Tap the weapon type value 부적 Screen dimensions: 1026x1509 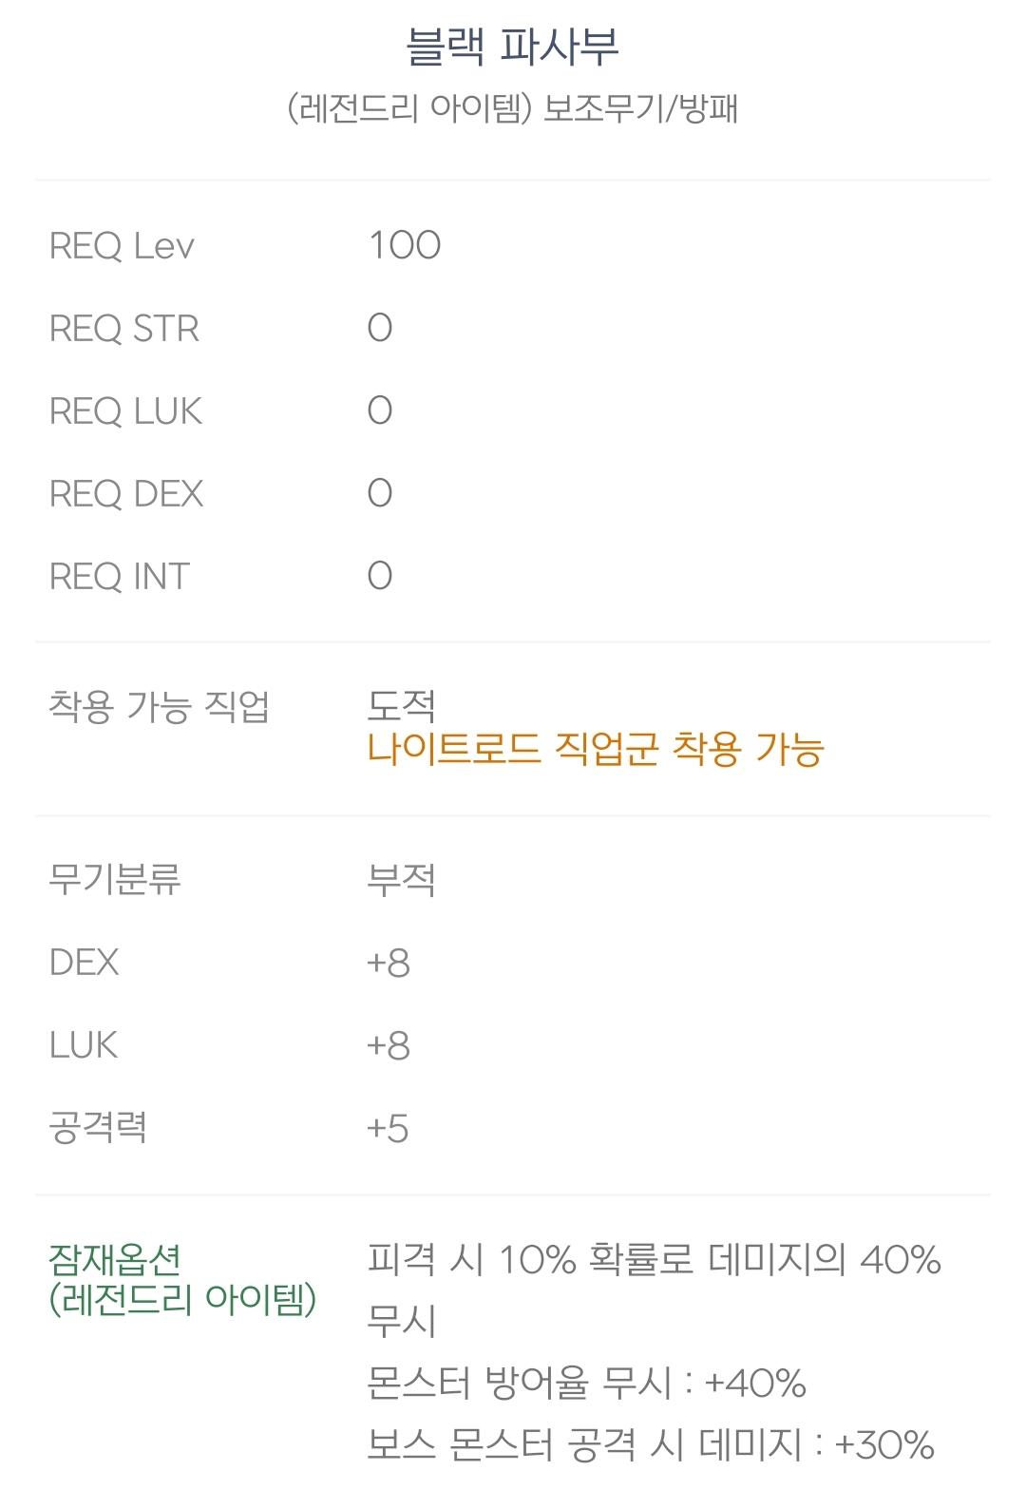point(401,879)
